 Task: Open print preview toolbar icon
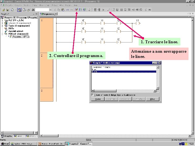[x=24, y=10]
